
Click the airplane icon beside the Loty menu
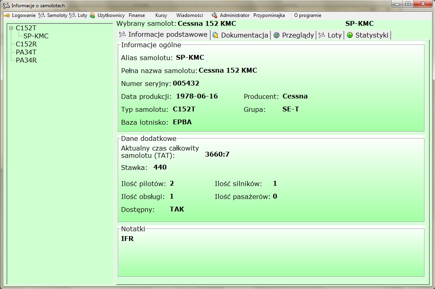72,15
